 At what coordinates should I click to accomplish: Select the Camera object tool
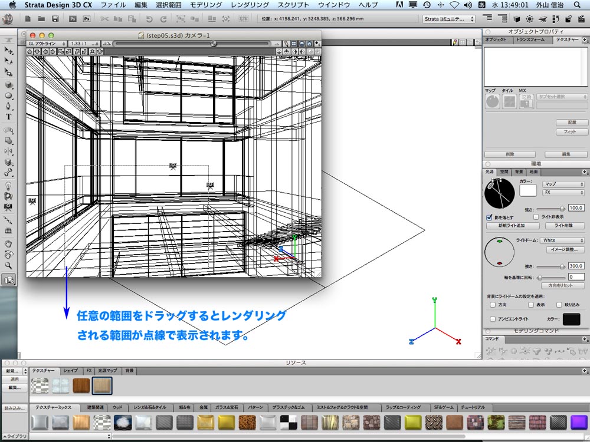(x=8, y=207)
